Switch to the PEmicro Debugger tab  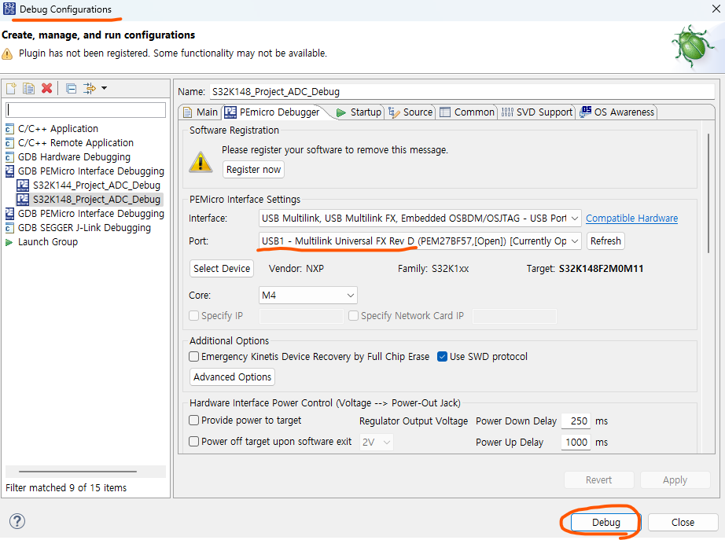pyautogui.click(x=273, y=112)
